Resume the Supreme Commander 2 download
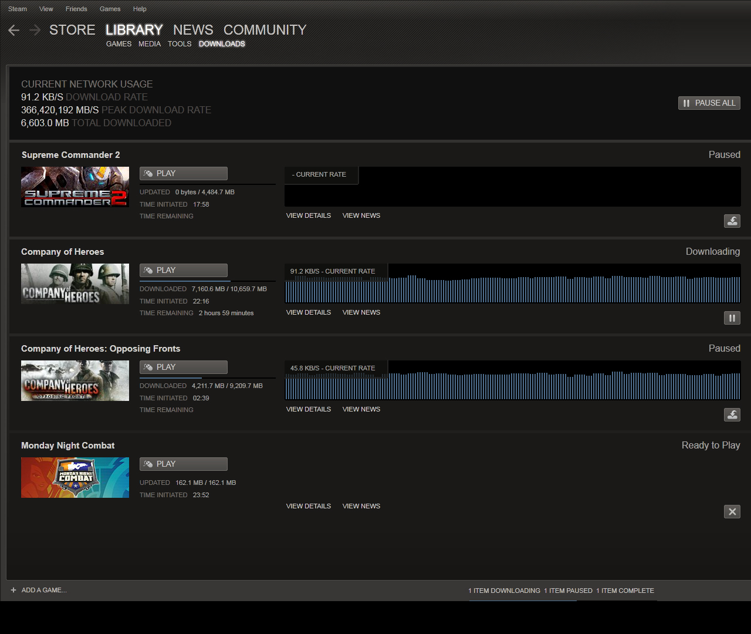751x634 pixels. tap(732, 221)
